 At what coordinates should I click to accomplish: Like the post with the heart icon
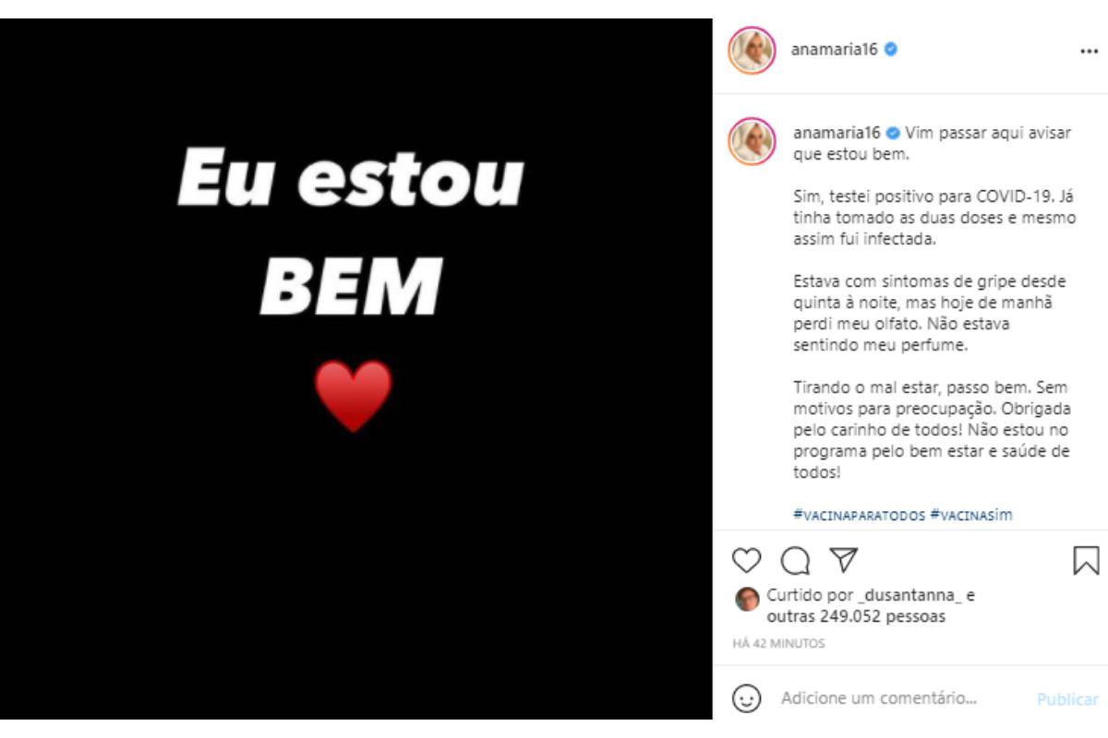click(746, 560)
